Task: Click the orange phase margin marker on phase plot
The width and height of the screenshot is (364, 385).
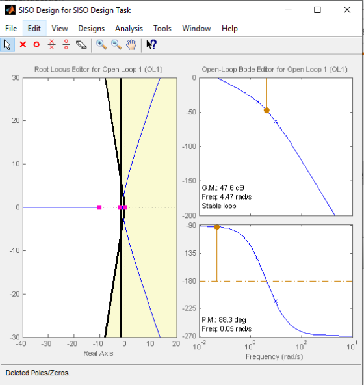Action: coord(216,227)
